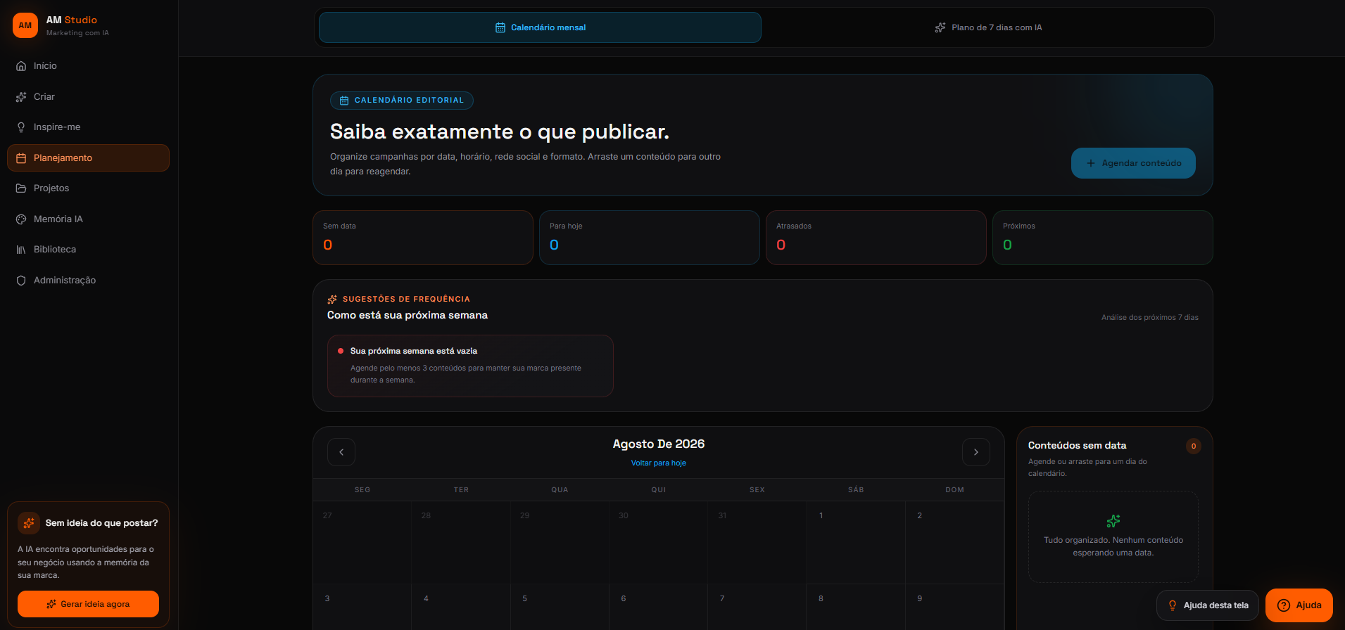Switch to Plano de 7 dias com IA tab
This screenshot has height=630, width=1345.
pos(988,27)
